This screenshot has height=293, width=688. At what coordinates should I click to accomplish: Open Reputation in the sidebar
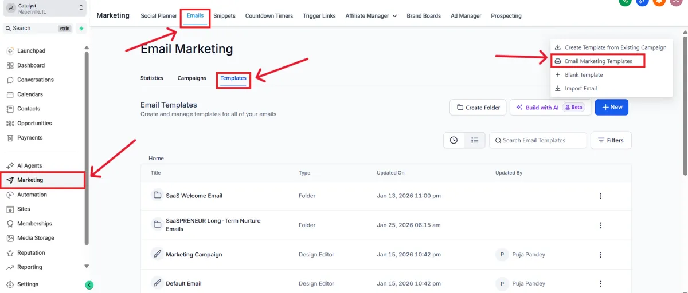coord(31,253)
